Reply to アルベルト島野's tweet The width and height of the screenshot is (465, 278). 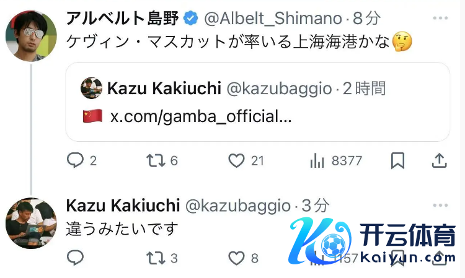pyautogui.click(x=75, y=160)
